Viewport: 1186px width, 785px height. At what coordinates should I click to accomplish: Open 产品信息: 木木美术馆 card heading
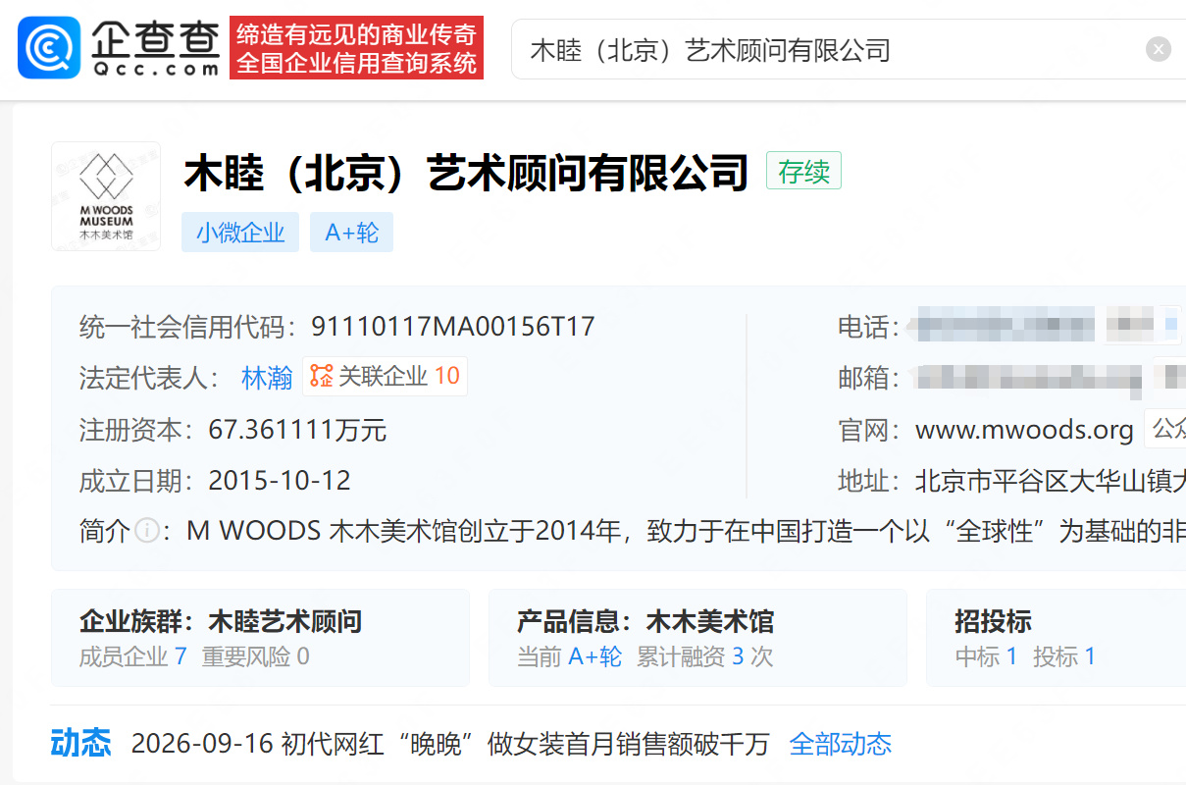coord(645,621)
